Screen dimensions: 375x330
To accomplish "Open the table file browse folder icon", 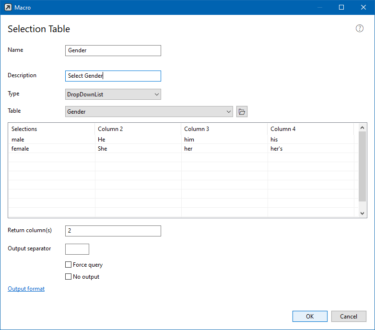I will [x=242, y=112].
